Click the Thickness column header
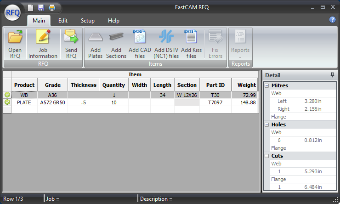The image size is (340, 204). coord(84,85)
